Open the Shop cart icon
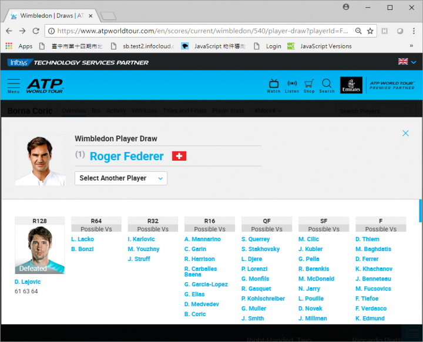This screenshot has width=423, height=342. 309,86
